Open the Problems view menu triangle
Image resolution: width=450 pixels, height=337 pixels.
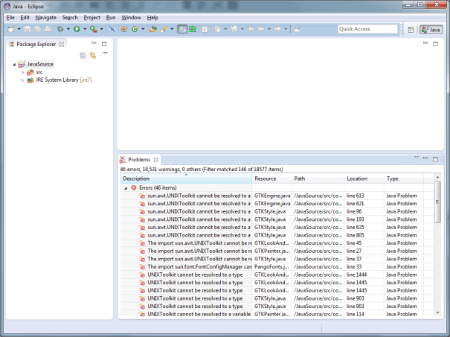[417, 158]
